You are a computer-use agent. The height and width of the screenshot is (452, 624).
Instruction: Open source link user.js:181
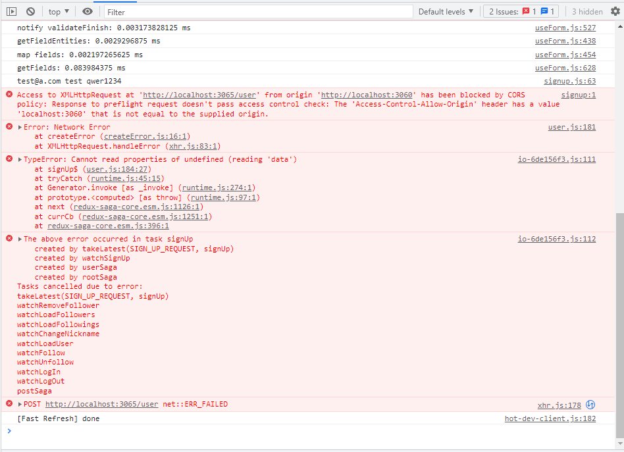pos(572,128)
